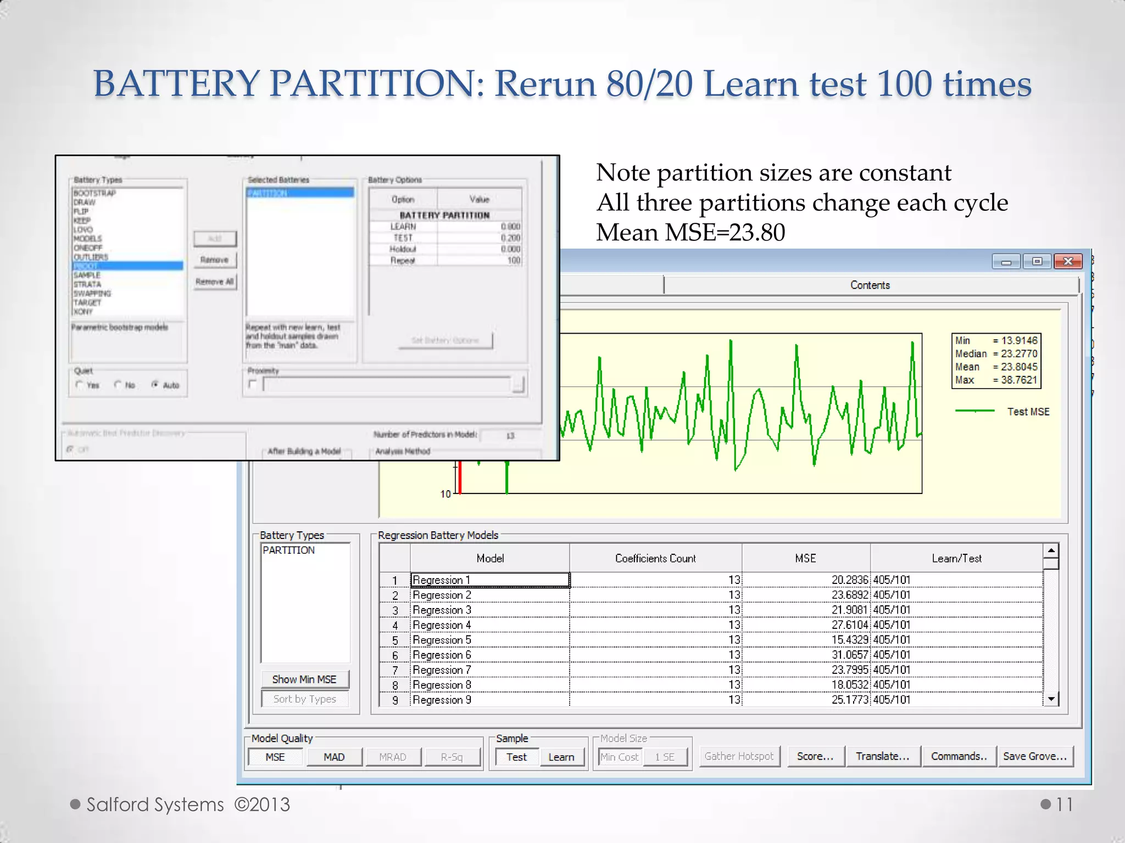Screen dimensions: 1125x843
Task: Select Min Cost model size
Action: [620, 757]
